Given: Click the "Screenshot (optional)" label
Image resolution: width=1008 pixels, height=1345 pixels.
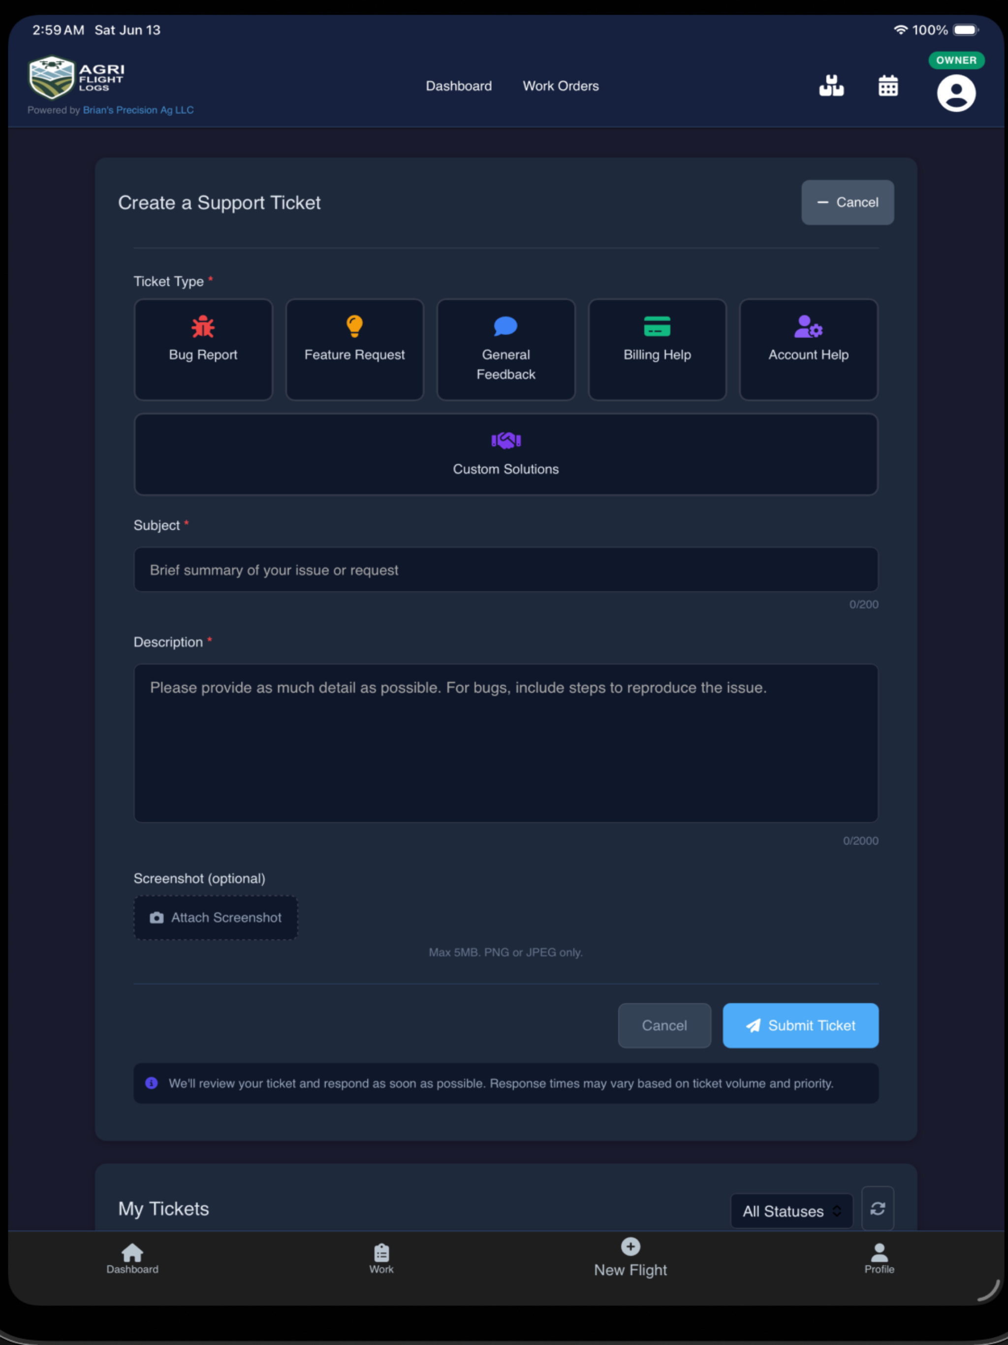Looking at the screenshot, I should [x=199, y=879].
